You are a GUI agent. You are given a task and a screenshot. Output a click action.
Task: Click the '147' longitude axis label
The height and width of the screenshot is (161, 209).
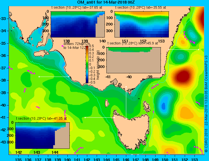pyautogui.click(x=136, y=159)
